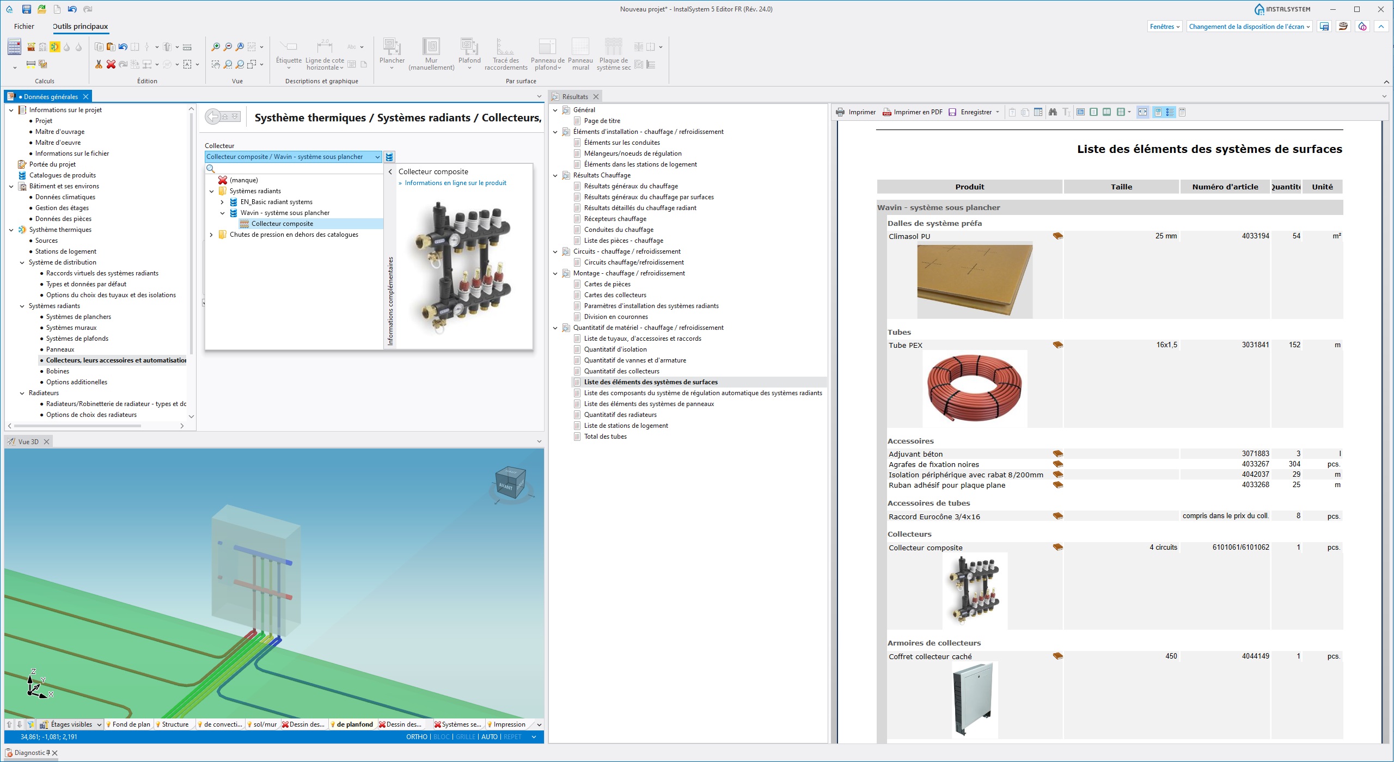Select the Plancher floor heating tool
This screenshot has width=1394, height=762.
point(392,53)
